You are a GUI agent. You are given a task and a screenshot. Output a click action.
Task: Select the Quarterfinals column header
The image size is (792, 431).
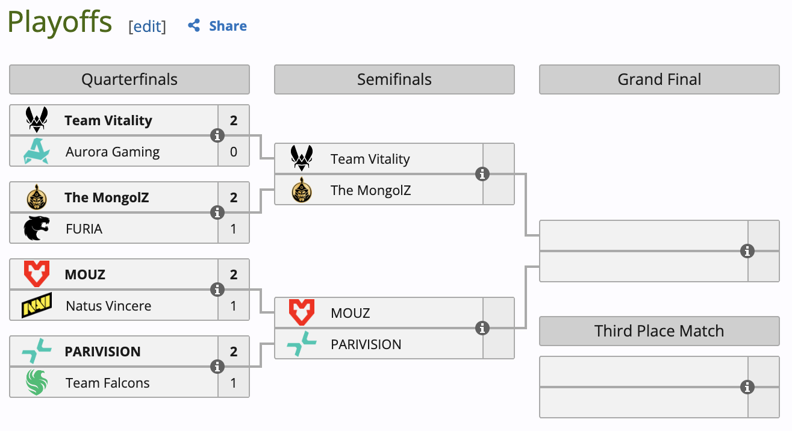pyautogui.click(x=129, y=79)
